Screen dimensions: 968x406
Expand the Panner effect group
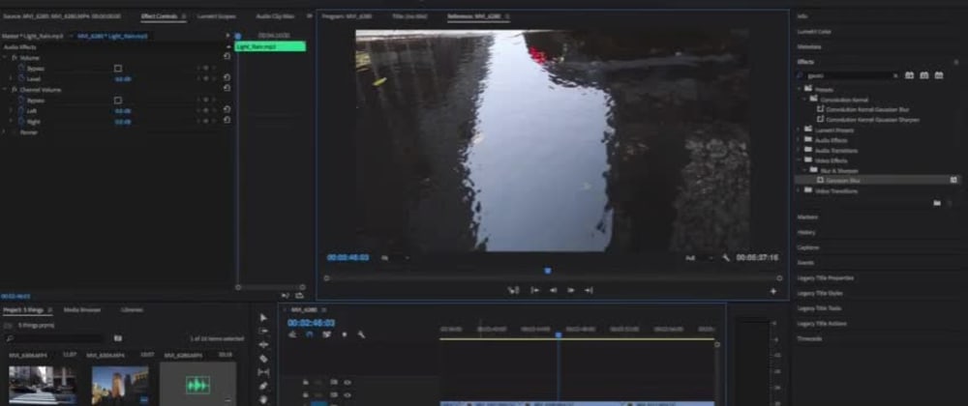[x=5, y=131]
